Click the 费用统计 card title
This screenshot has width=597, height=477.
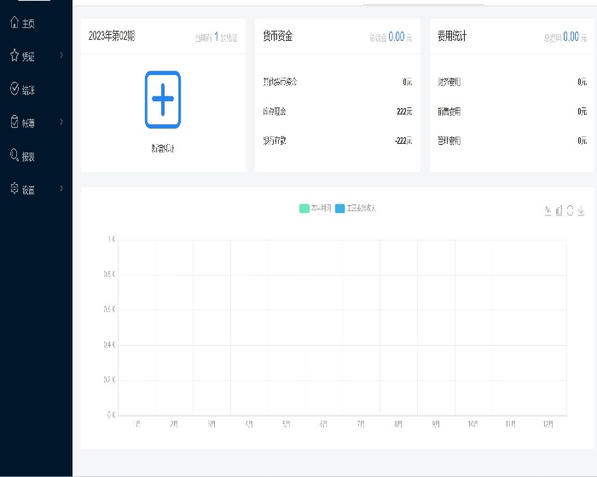tap(452, 36)
